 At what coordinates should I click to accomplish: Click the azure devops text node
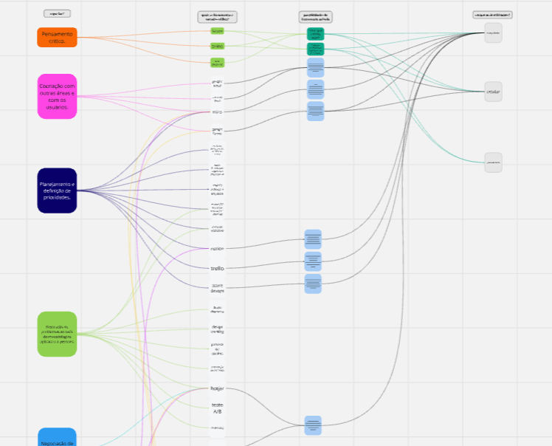coord(217,288)
